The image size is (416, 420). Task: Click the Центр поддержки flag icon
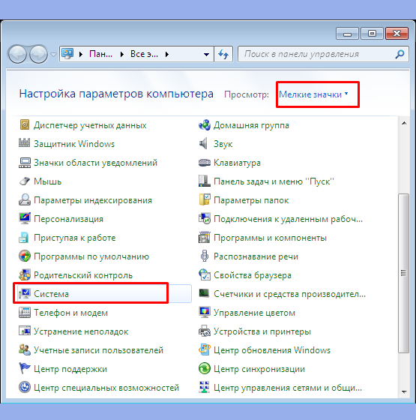click(25, 369)
